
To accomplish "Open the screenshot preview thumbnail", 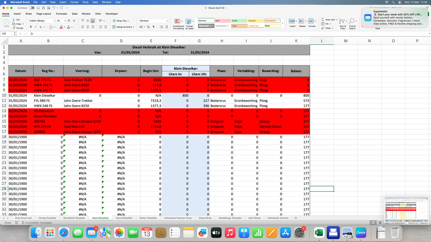I will point(406,209).
